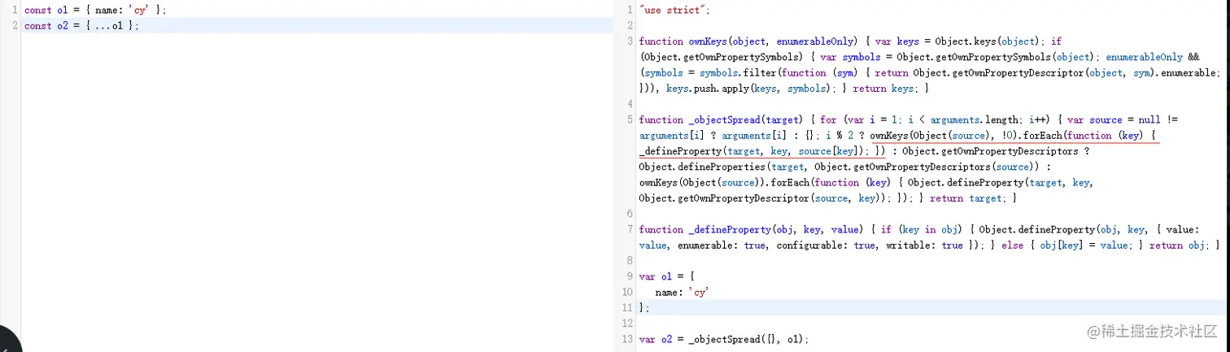1230x352 pixels.
Task: Click "name: 'cy'" on output line 10
Action: click(x=682, y=293)
